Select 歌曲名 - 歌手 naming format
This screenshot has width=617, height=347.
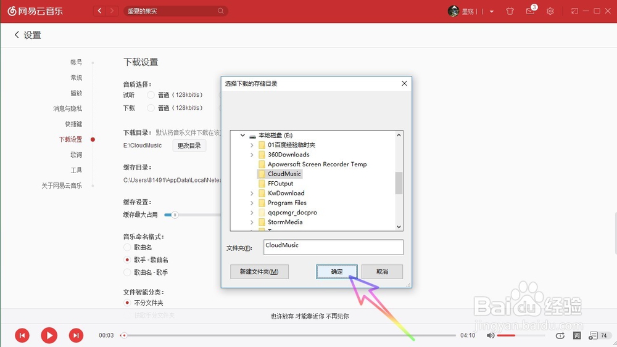pos(127,272)
